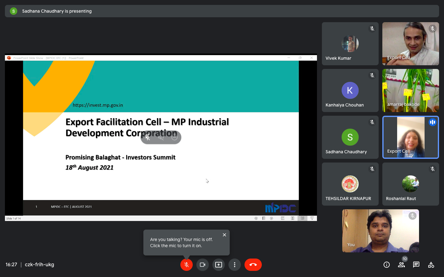Click the slide show view icon in PowerPoint status bar
444x277 pixels.
point(312,218)
